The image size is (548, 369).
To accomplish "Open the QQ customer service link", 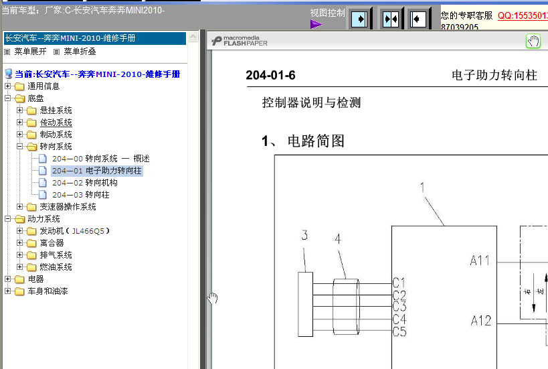I will tap(523, 16).
